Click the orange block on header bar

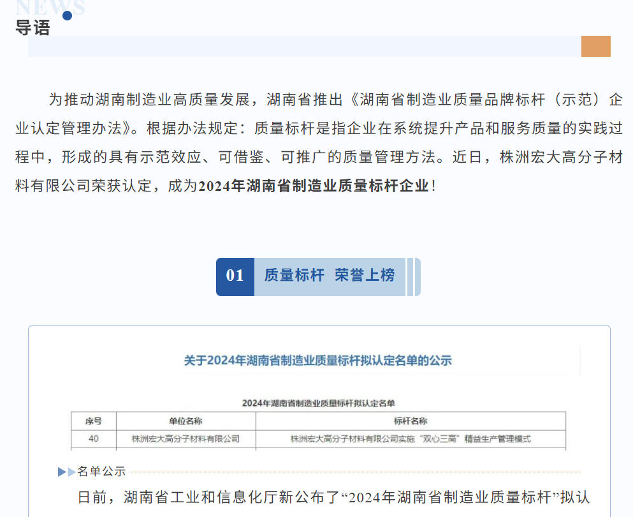pos(595,46)
